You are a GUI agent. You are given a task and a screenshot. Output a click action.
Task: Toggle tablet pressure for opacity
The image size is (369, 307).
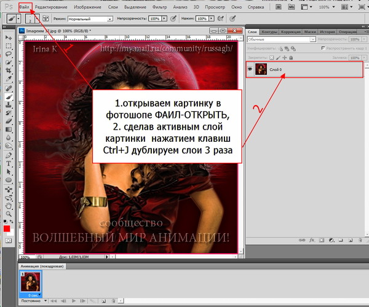pyautogui.click(x=173, y=18)
